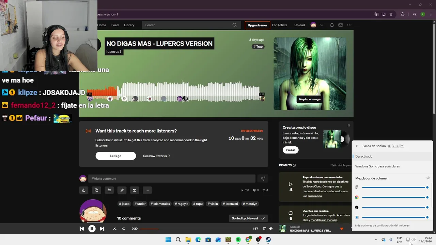Open the Upload page

pos(300,25)
